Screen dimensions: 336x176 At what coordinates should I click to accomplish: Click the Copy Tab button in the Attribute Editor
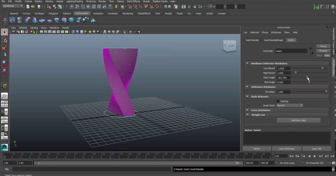tap(317, 148)
